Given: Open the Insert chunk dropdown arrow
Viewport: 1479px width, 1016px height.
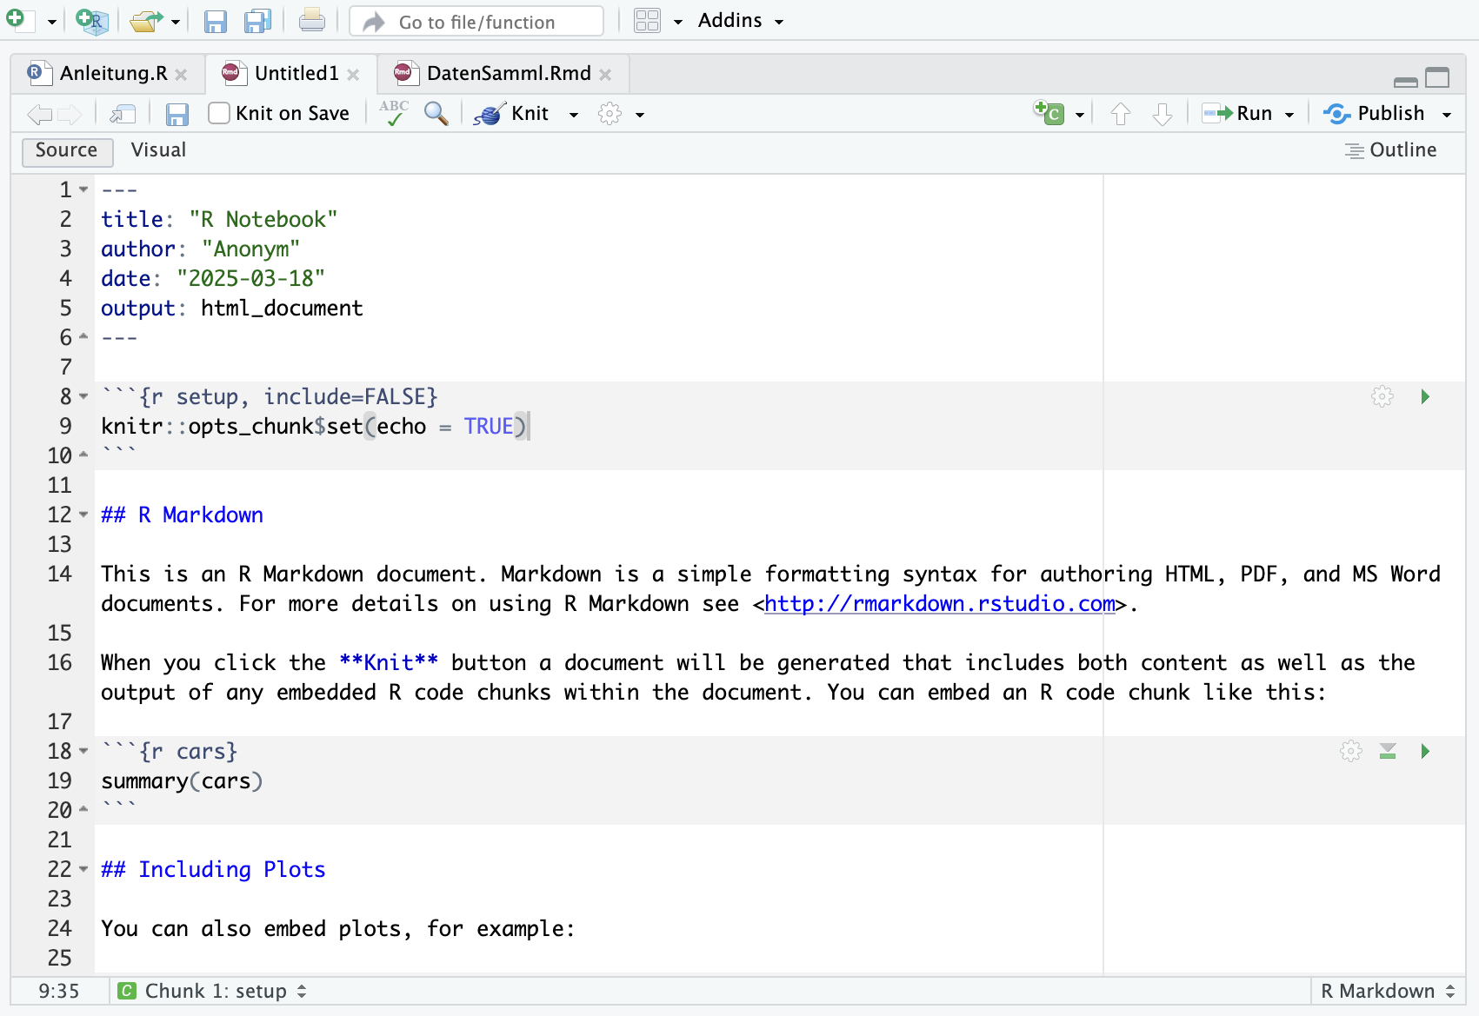Looking at the screenshot, I should pos(1080,115).
